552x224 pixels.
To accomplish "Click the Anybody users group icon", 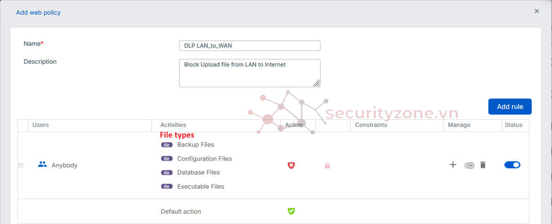I will (42, 165).
